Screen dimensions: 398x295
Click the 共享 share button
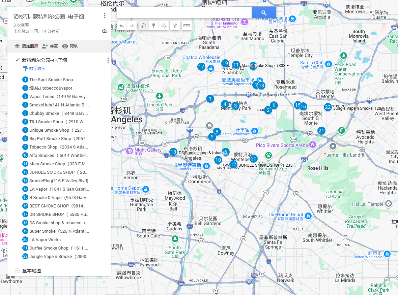50,46
